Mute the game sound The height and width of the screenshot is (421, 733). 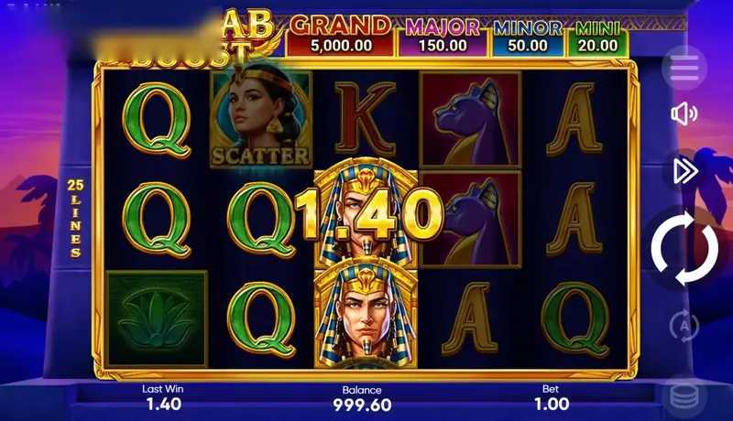click(x=684, y=113)
